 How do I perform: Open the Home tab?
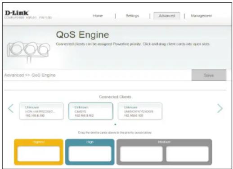pos(98,16)
